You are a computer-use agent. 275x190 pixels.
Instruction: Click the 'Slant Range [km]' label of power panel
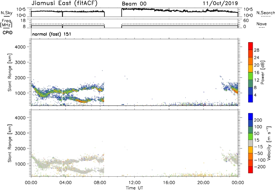pyautogui.click(x=10, y=72)
